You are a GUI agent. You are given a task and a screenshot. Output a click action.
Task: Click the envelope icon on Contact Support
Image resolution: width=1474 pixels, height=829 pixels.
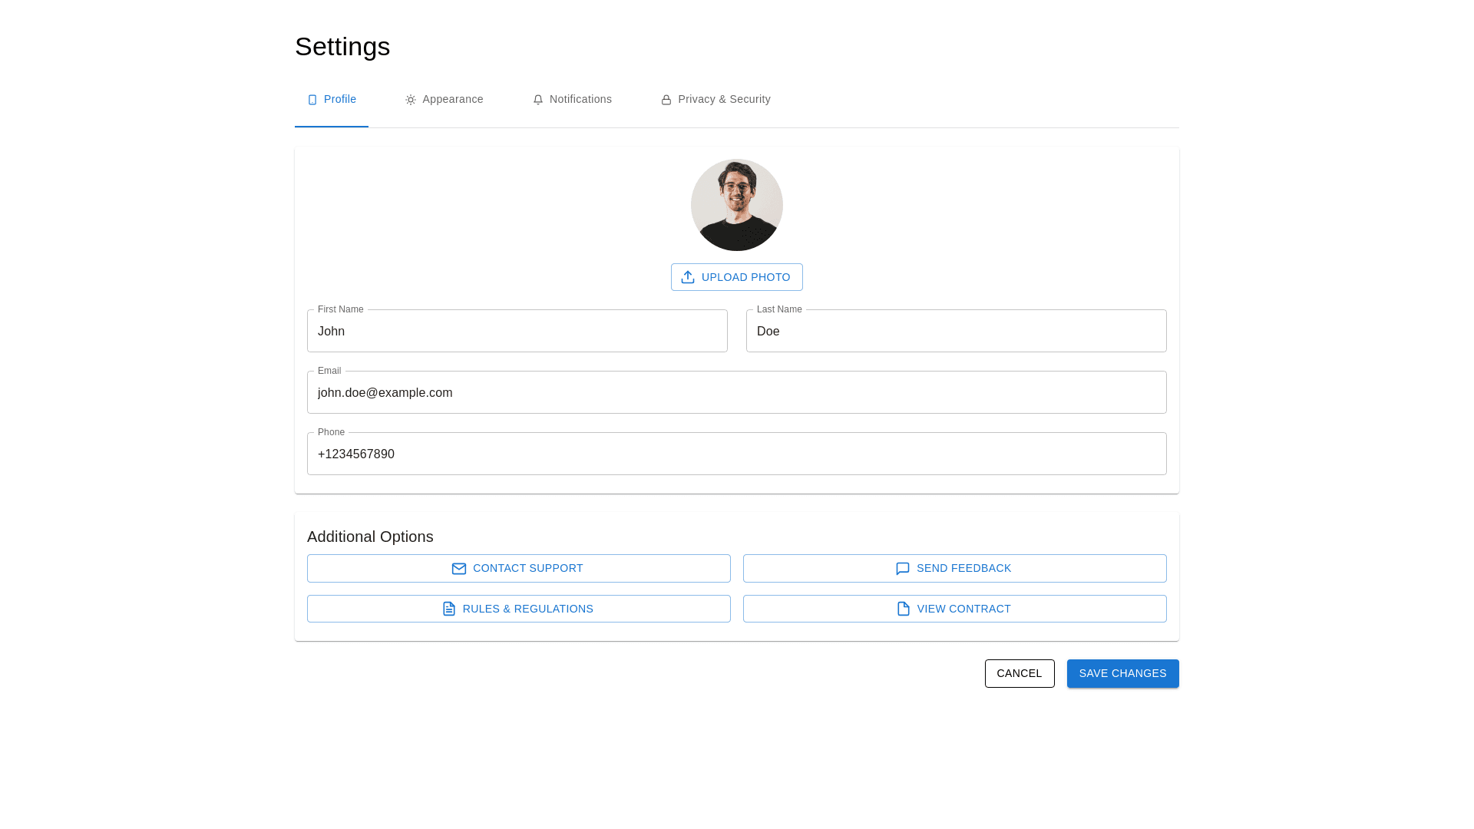[x=458, y=569]
